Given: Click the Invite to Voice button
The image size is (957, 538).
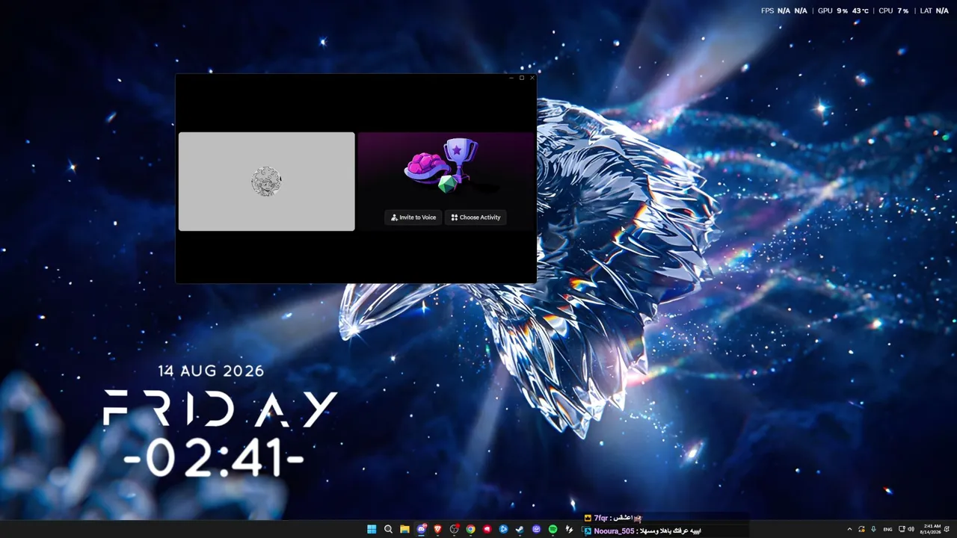Looking at the screenshot, I should coord(413,217).
